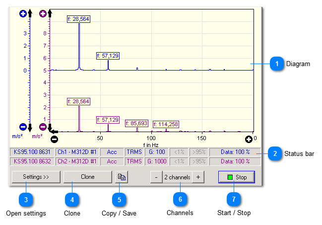Viewport: 322px width, 225px height.
Task: Click the blue plus zoom icon on Y-axis
Action: (x=22, y=14)
